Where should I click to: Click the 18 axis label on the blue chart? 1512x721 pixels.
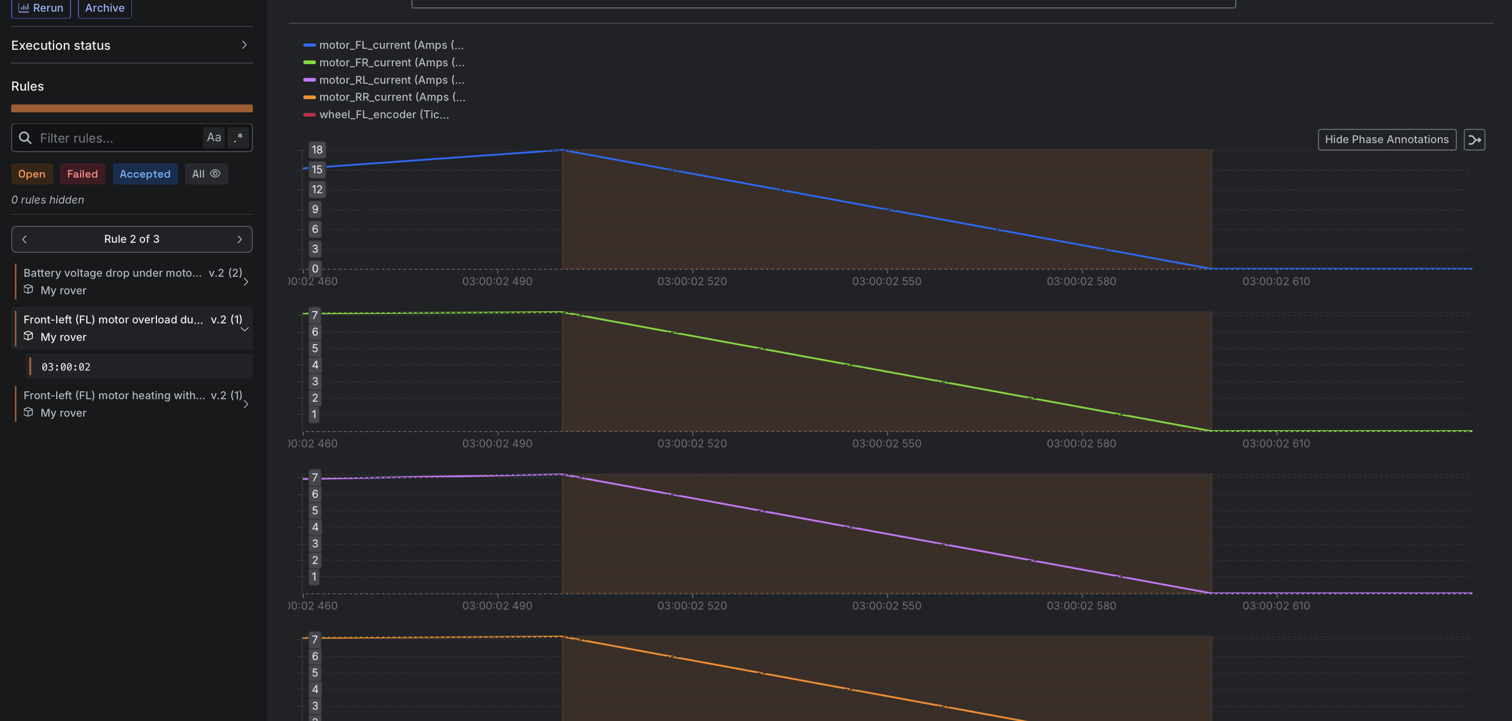tap(317, 150)
